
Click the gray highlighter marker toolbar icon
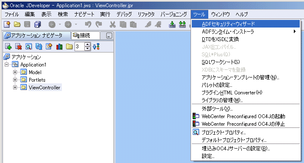148,25
